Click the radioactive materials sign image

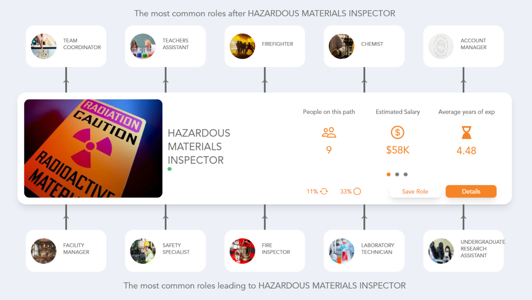pos(93,148)
